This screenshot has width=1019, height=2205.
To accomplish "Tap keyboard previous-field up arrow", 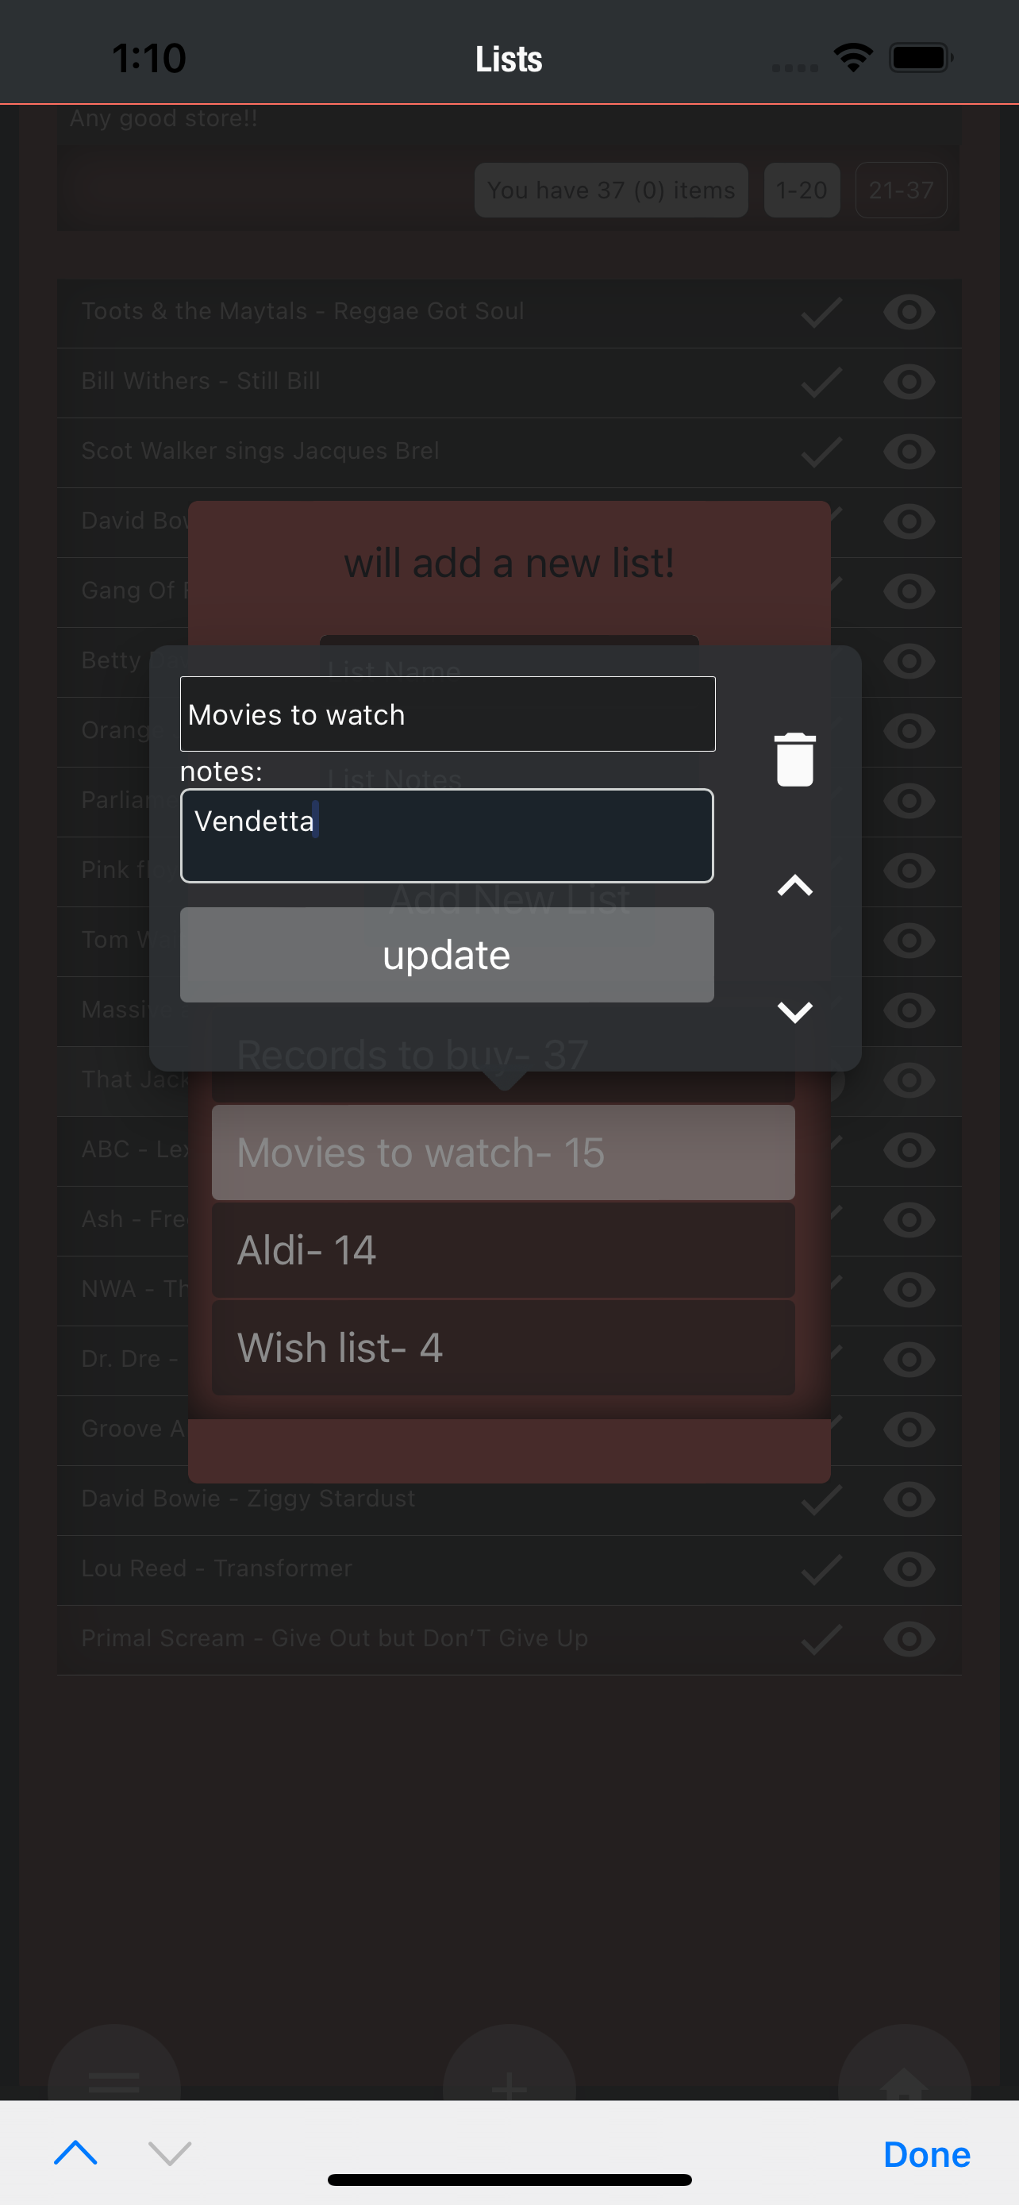I will (x=75, y=2152).
